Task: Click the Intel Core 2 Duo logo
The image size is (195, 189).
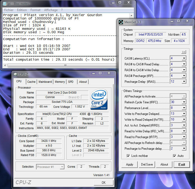Action: (99, 99)
